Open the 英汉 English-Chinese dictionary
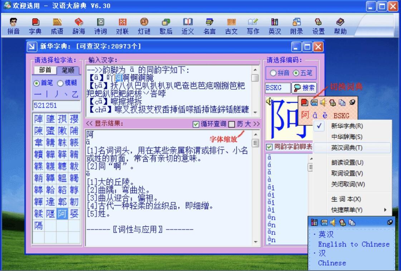The width and height of the screenshot is (401, 271). point(275,27)
